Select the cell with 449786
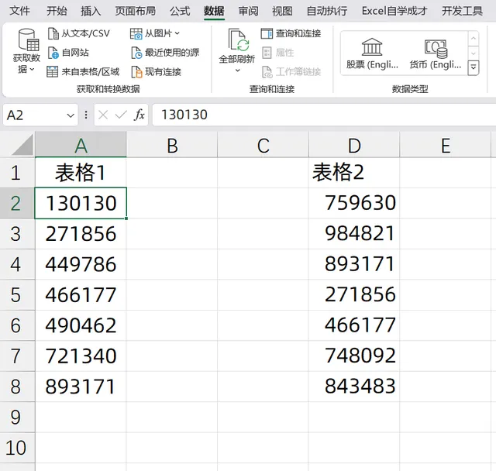Viewport: 496px width, 471px height. pos(81,264)
